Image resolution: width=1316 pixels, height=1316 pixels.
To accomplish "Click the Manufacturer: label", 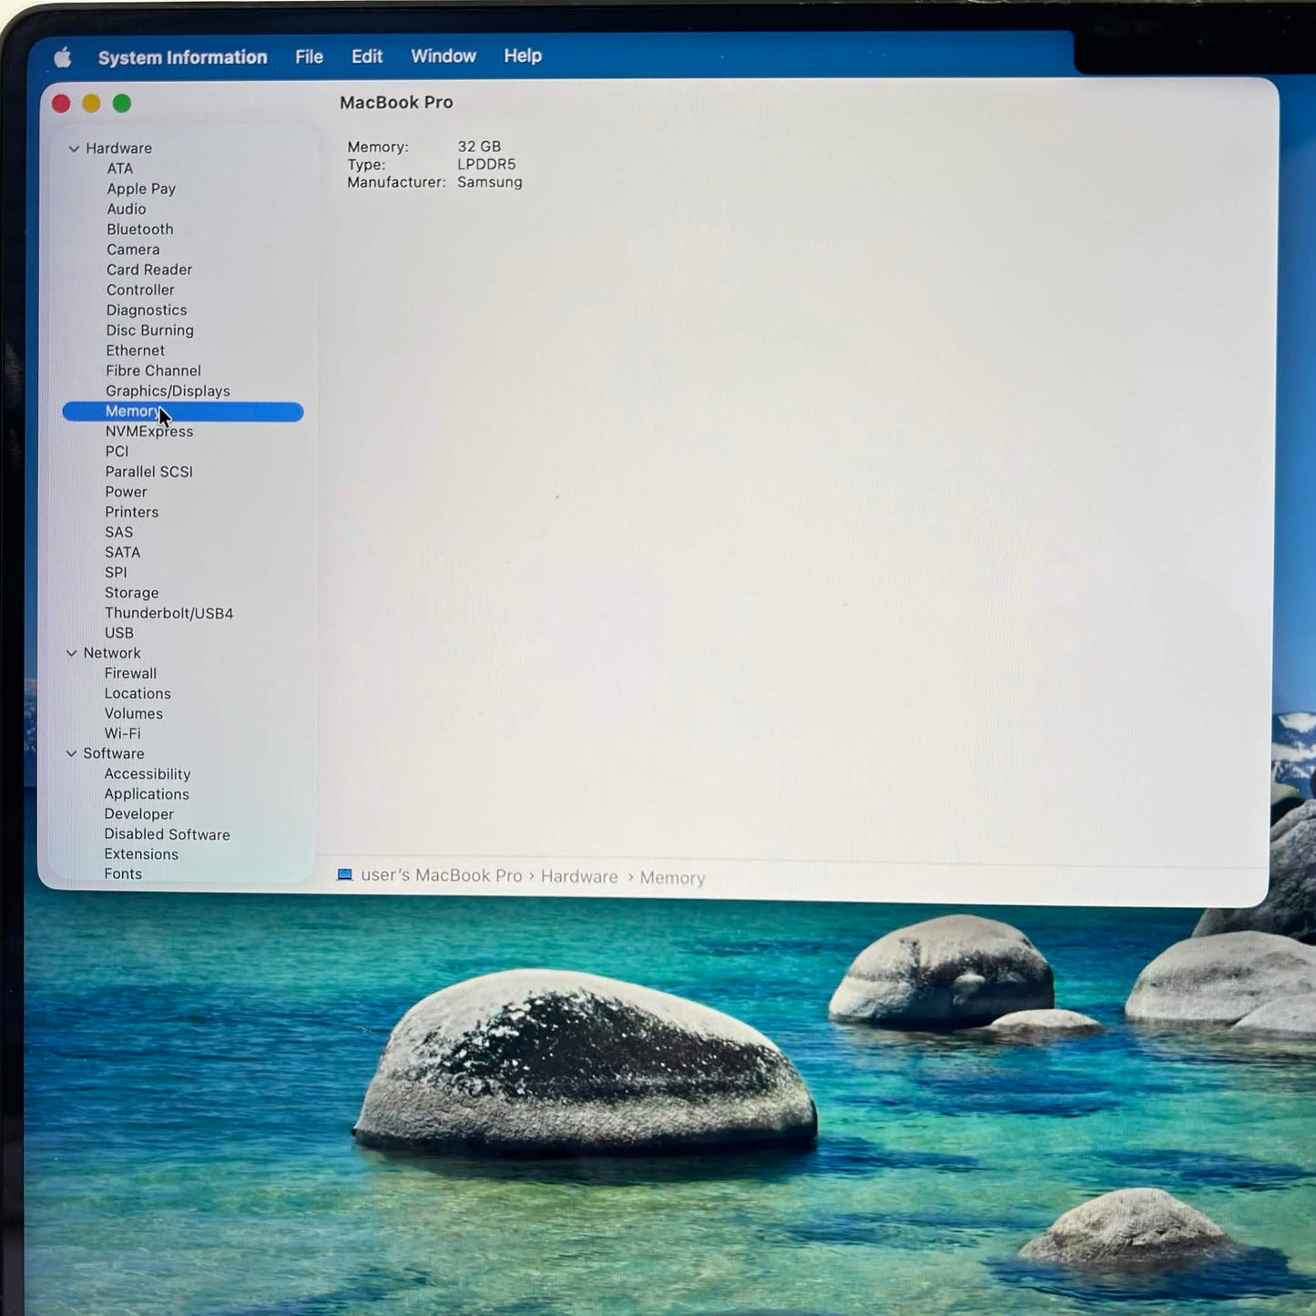I will tap(396, 182).
